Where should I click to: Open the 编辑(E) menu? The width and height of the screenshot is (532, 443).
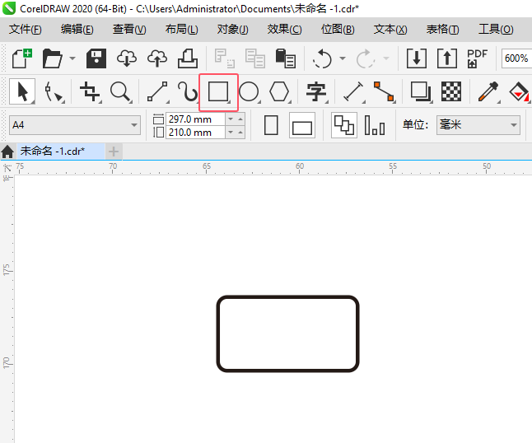click(77, 29)
